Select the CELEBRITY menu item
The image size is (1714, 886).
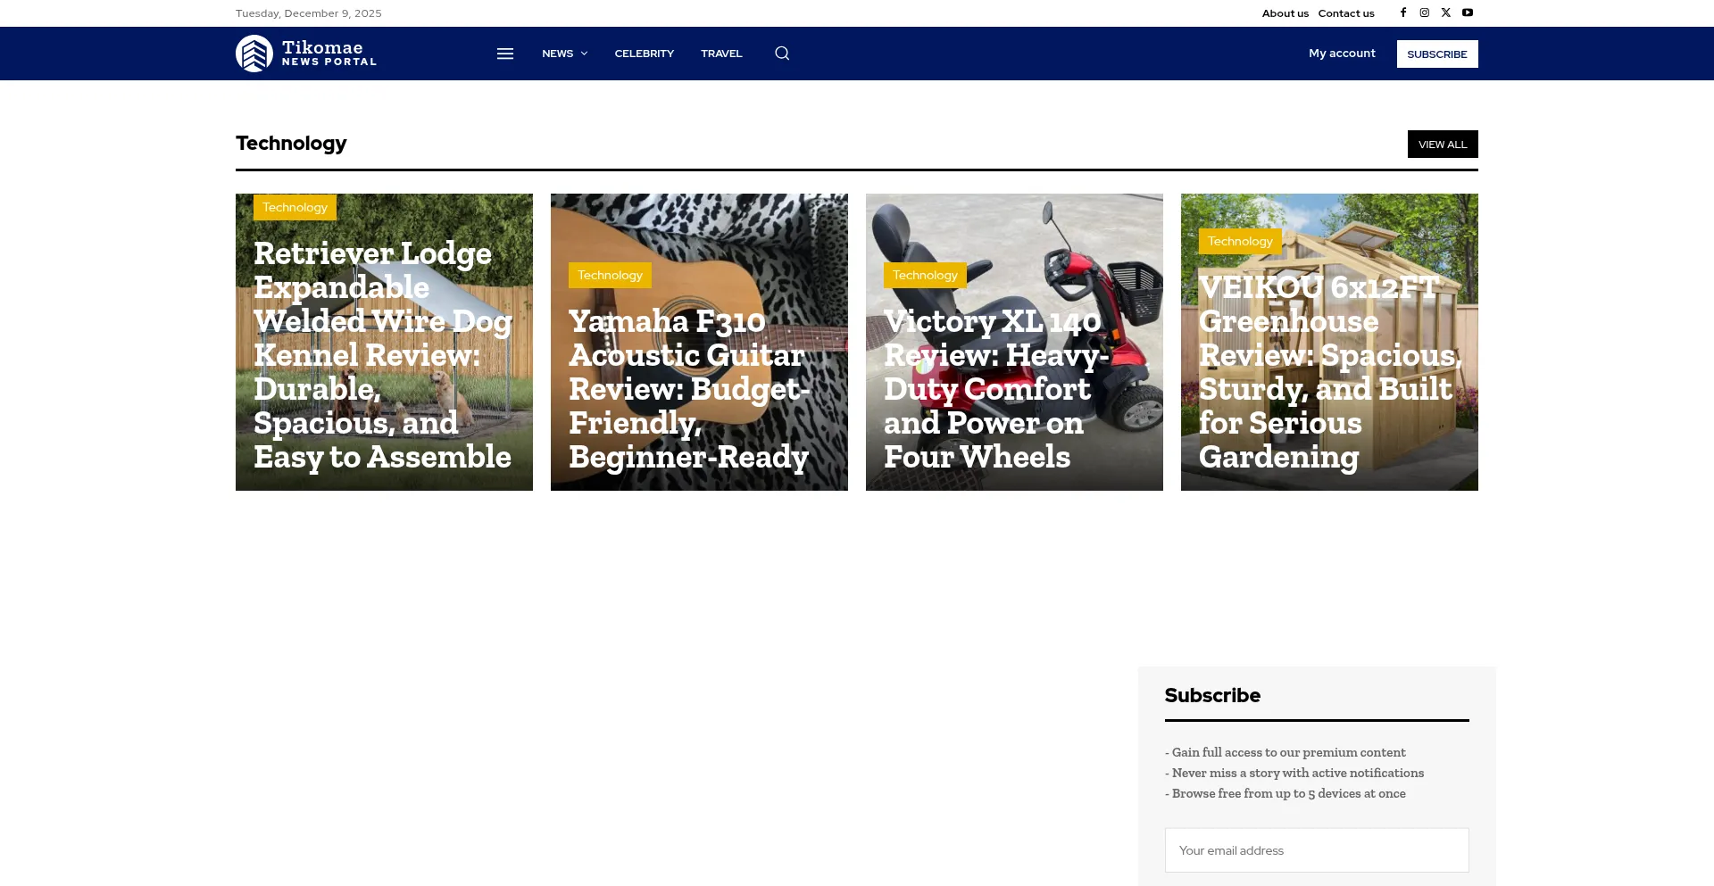coord(644,54)
